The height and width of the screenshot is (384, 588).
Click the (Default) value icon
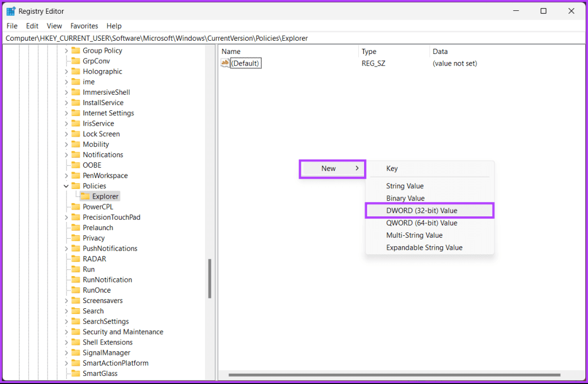click(225, 63)
